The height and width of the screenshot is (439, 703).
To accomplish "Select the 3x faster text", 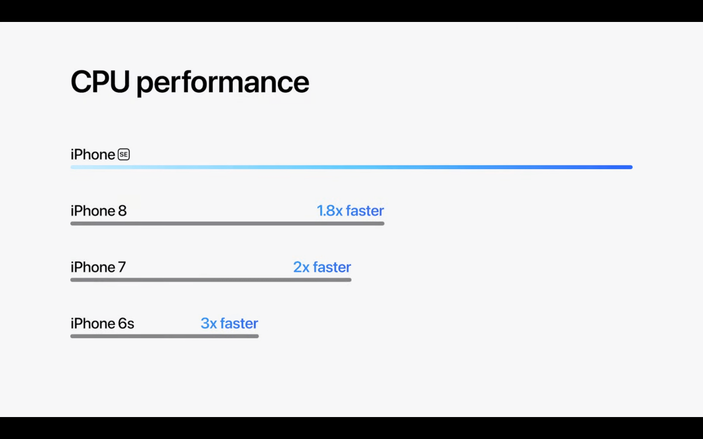I will point(229,324).
